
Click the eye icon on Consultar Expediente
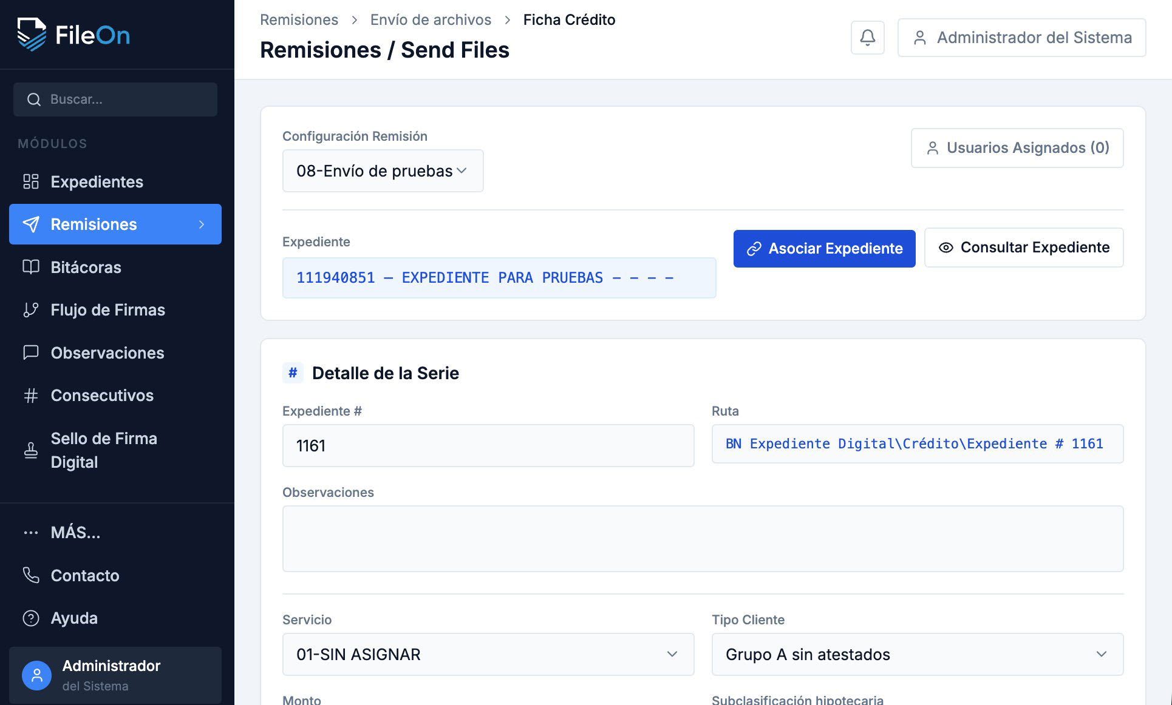click(x=946, y=248)
